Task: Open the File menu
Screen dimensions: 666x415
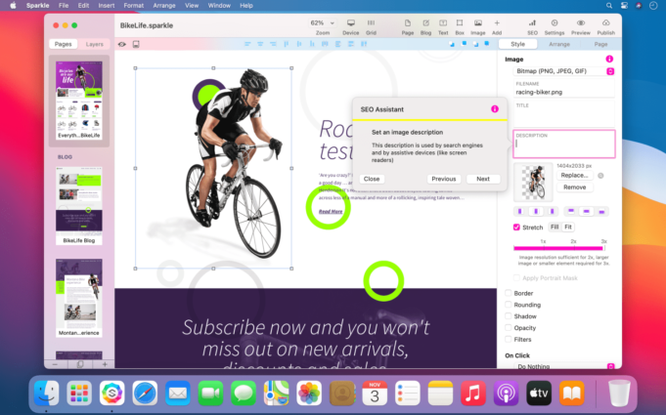Action: (64, 6)
